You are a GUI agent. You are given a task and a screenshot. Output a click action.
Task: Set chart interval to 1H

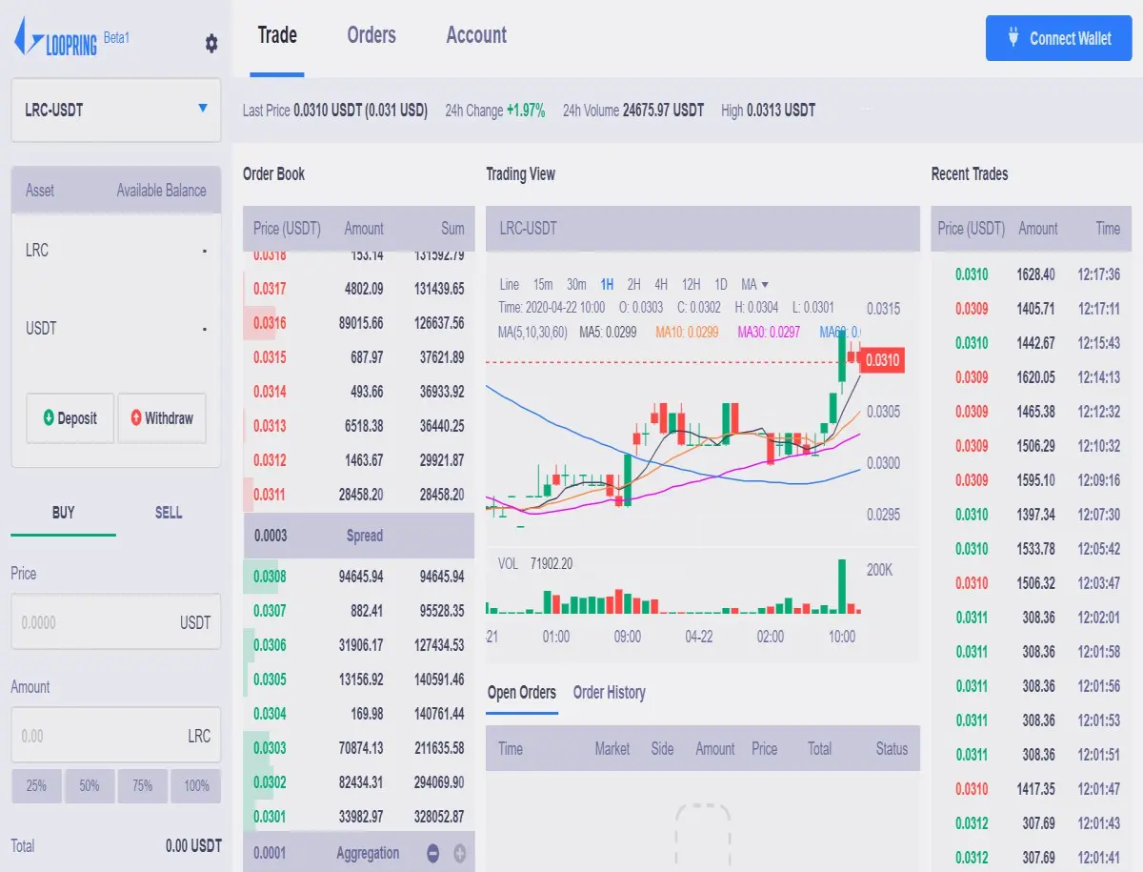point(607,284)
